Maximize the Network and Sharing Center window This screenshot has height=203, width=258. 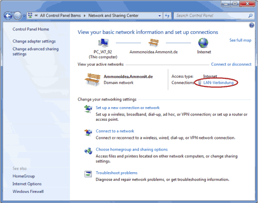coord(235,4)
